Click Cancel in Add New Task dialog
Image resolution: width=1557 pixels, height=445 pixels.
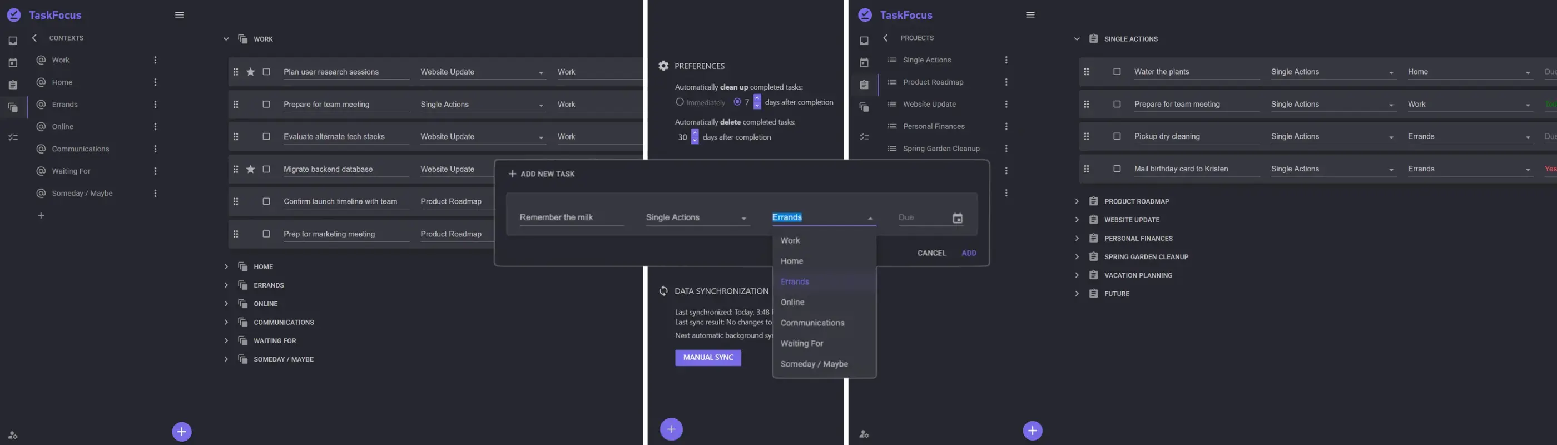point(931,253)
